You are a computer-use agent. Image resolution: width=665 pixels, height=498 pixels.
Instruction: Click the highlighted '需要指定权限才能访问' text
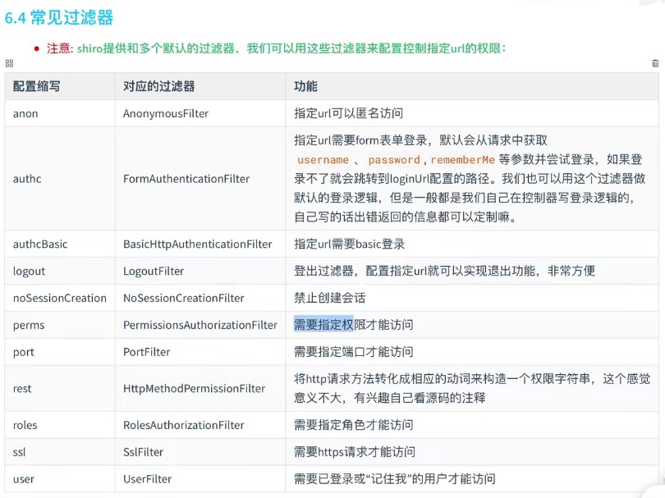click(x=354, y=325)
